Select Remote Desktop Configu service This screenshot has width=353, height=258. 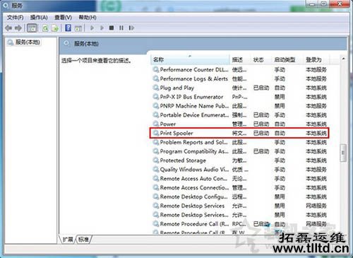[x=239, y=197]
